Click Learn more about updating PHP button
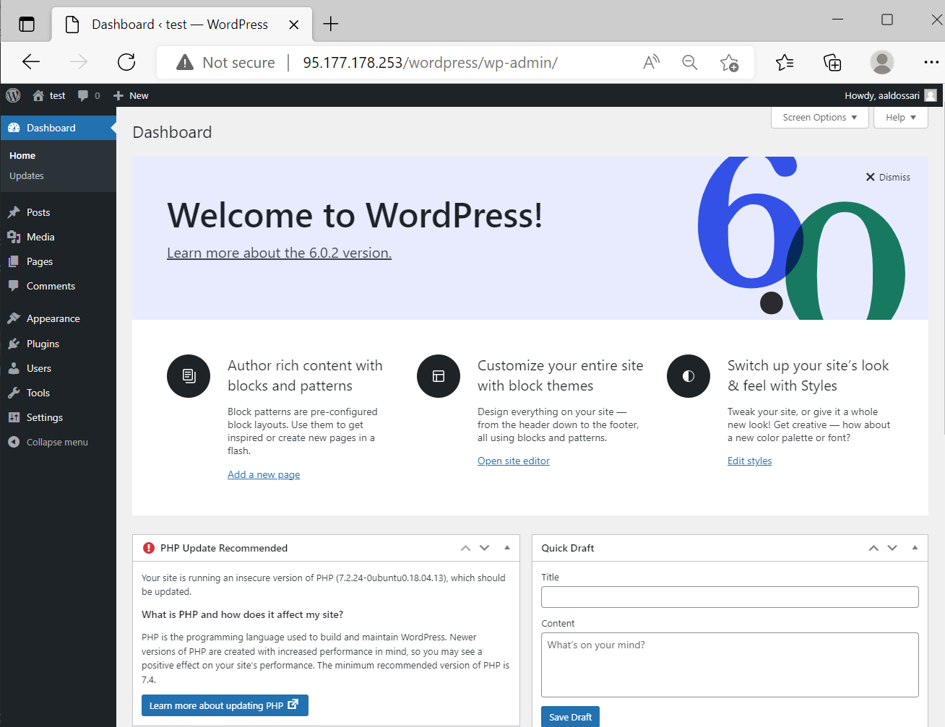This screenshot has height=727, width=945. [x=225, y=705]
